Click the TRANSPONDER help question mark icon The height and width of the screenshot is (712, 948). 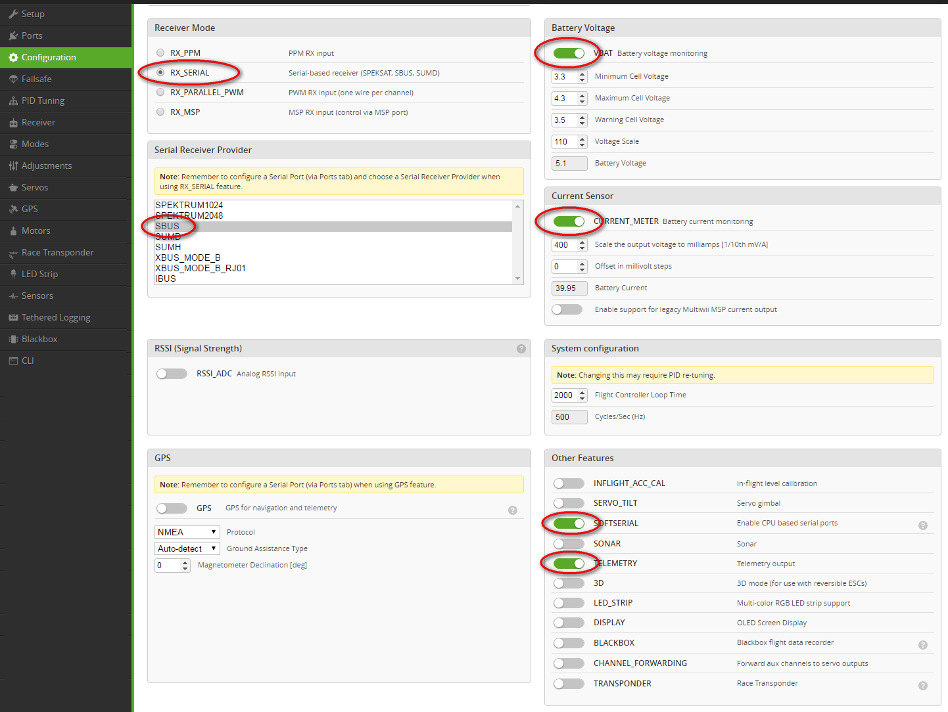click(923, 686)
